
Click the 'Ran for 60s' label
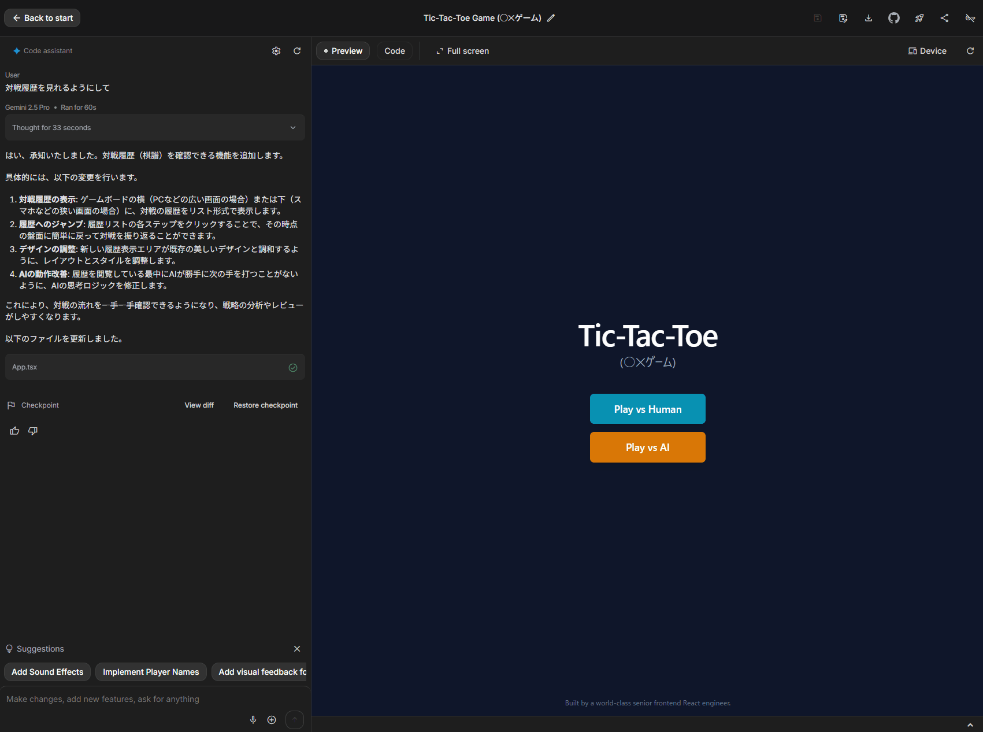click(x=79, y=108)
